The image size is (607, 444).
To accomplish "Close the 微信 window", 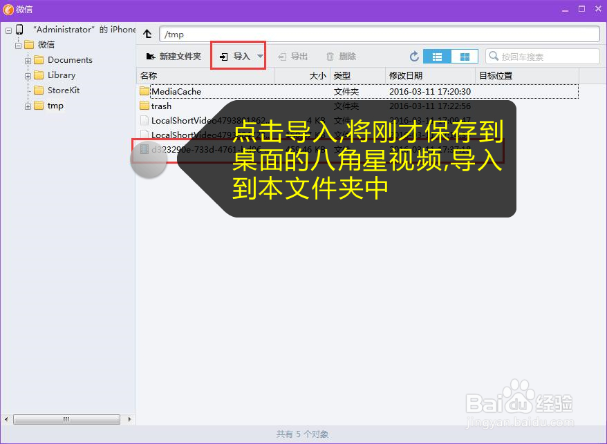I will 598,9.
